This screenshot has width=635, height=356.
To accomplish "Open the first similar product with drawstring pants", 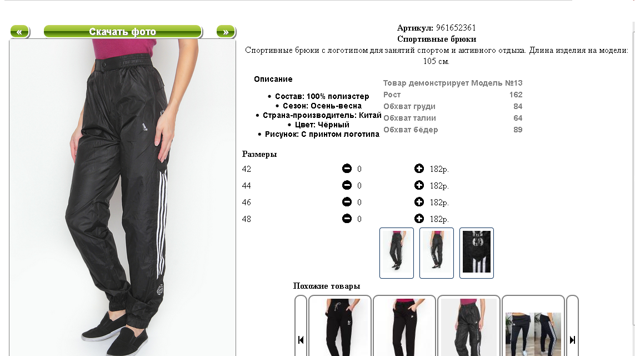I will click(x=340, y=327).
